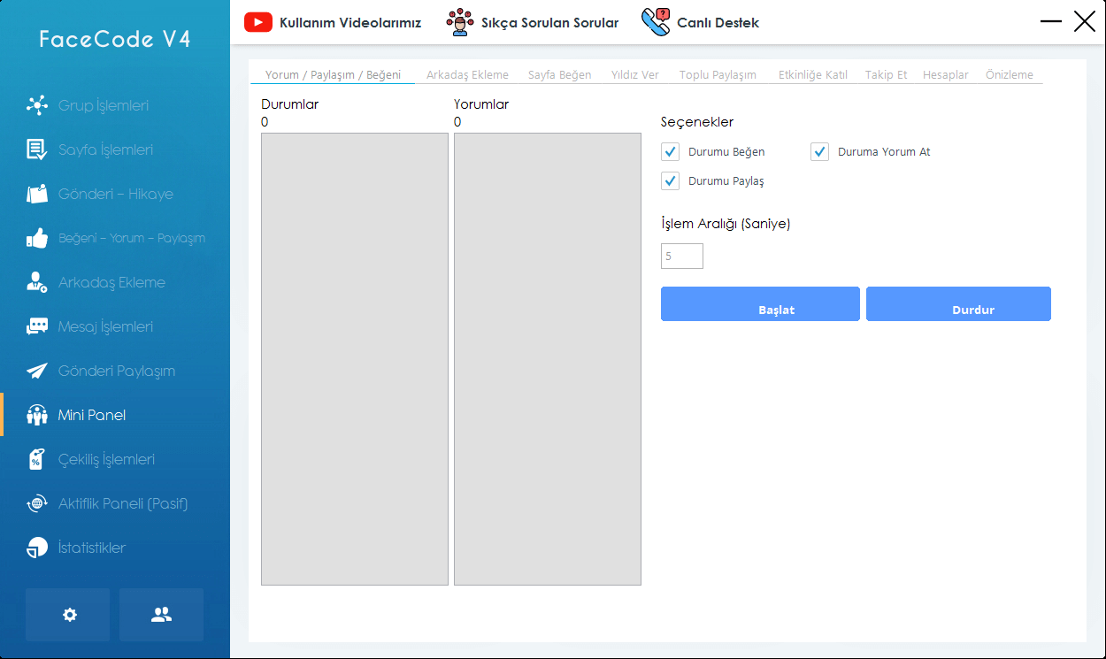Minimize the FaceCode window
Image resolution: width=1106 pixels, height=659 pixels.
point(1051,22)
